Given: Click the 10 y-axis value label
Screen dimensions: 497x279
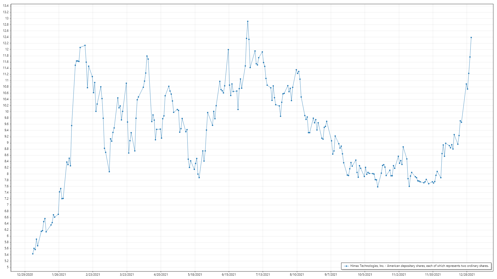Looking at the screenshot, I should [7, 112].
